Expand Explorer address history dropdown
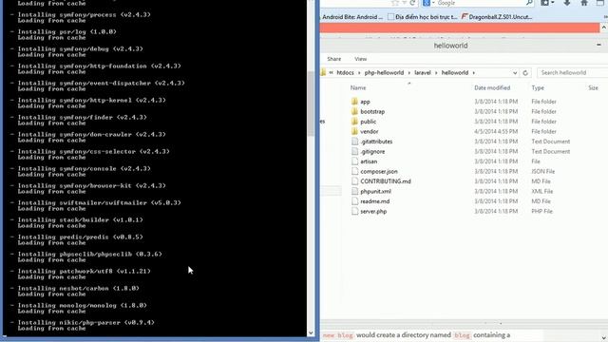 click(x=515, y=73)
